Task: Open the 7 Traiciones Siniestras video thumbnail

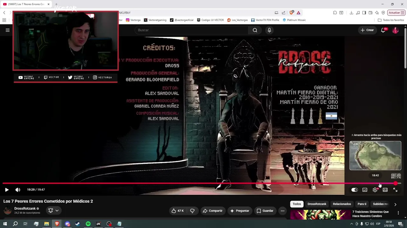Action: click(320, 214)
